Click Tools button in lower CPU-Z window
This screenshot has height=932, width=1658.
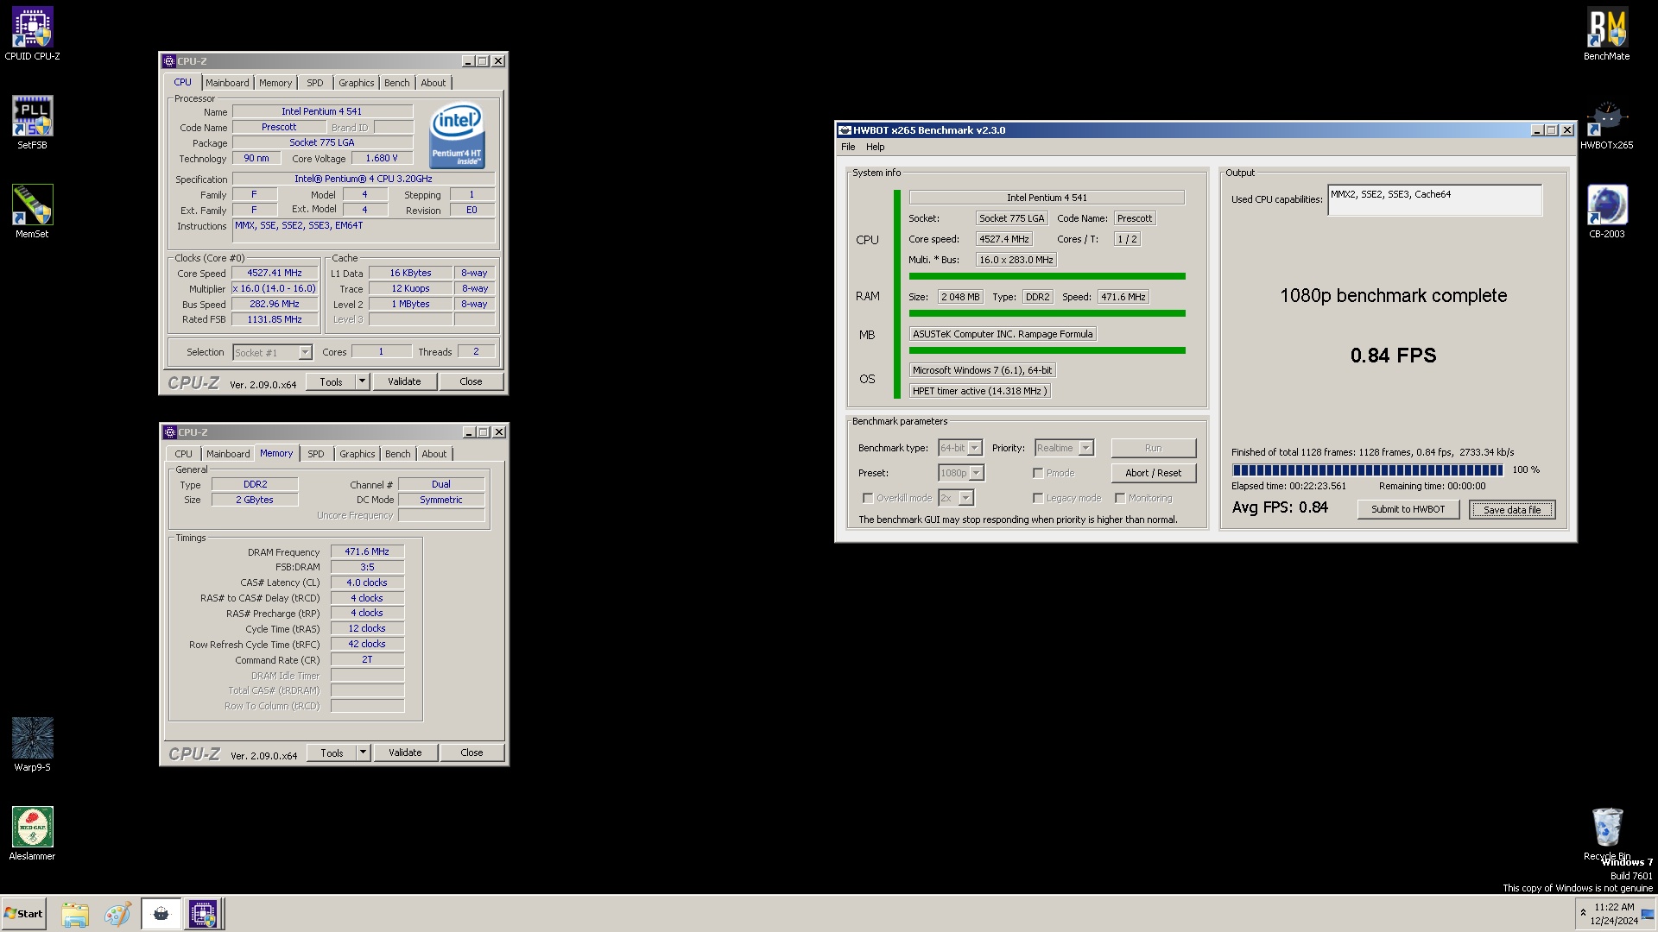tap(332, 753)
